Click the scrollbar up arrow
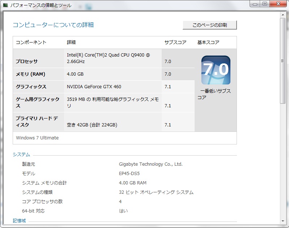Viewport: 289px width, 228px height. point(283,14)
